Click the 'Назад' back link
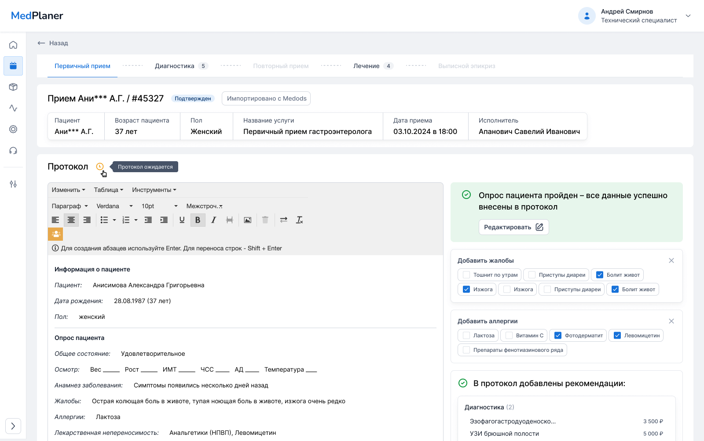Image resolution: width=704 pixels, height=441 pixels. 53,43
